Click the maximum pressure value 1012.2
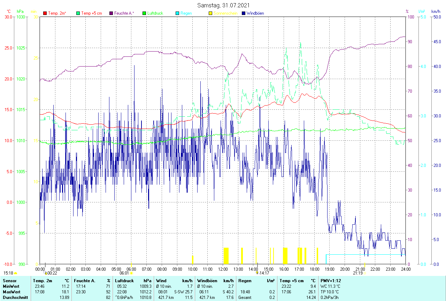446x301 pixels. point(146,292)
